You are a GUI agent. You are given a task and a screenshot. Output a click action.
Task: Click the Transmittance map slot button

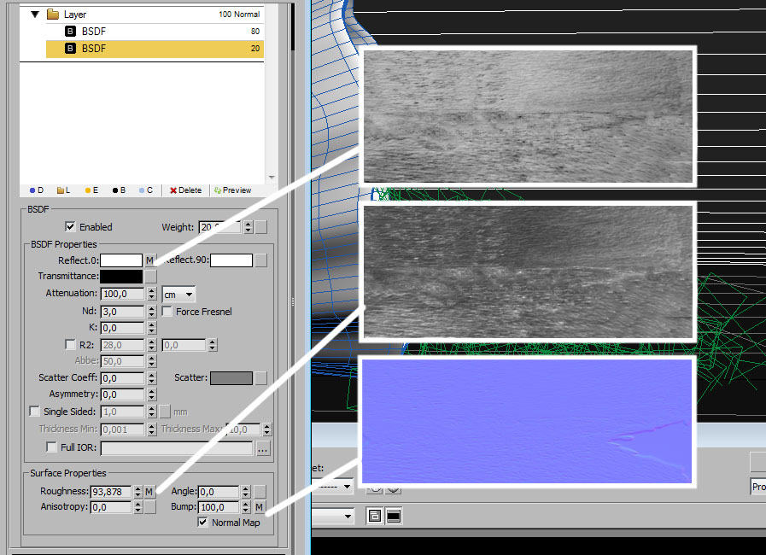pos(150,277)
